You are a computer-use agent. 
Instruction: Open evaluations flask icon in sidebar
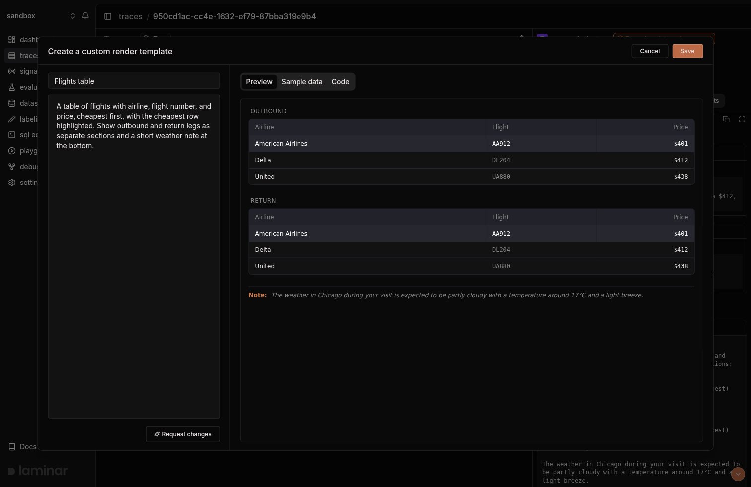click(x=12, y=87)
